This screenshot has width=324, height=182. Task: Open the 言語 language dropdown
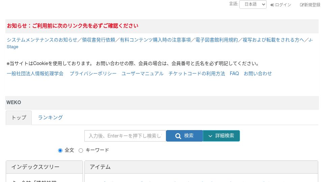253,4
